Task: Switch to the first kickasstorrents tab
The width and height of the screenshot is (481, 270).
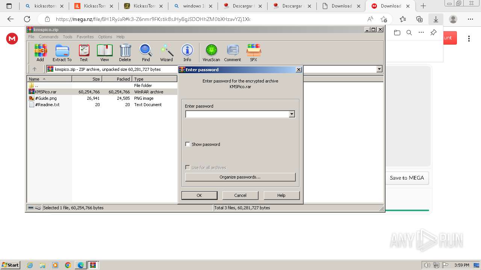Action: click(44, 6)
